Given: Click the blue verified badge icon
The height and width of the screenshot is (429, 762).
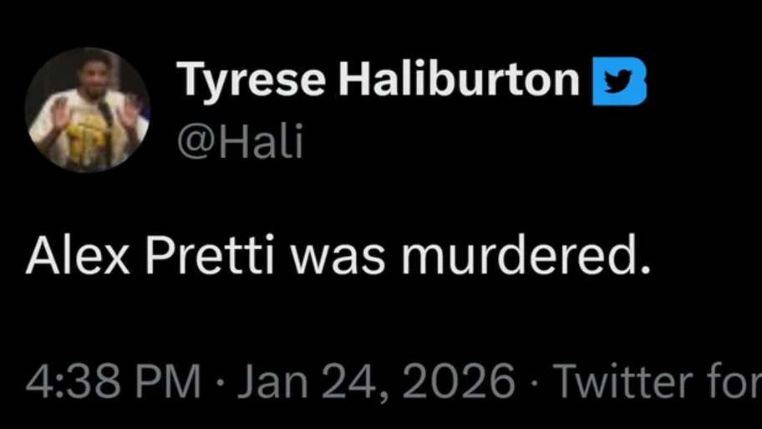Looking at the screenshot, I should pyautogui.click(x=619, y=83).
